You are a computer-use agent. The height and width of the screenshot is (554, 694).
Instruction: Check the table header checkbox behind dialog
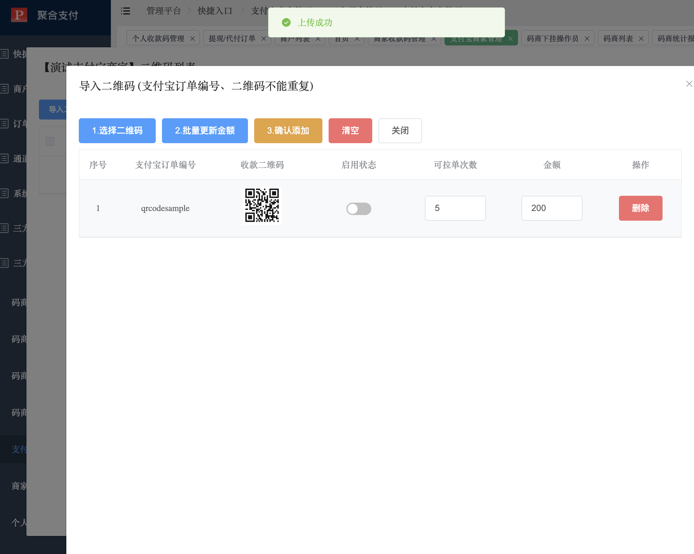[x=50, y=141]
